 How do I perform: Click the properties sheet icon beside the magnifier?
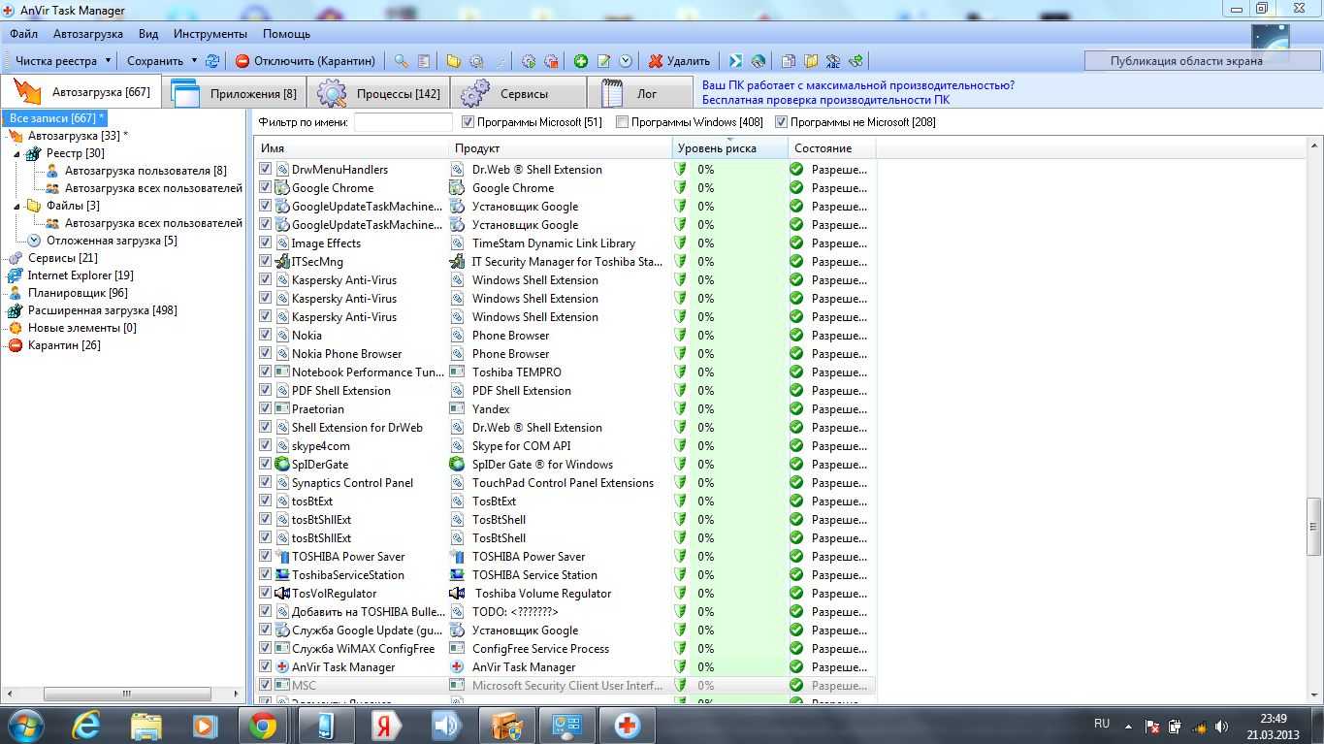(x=424, y=60)
